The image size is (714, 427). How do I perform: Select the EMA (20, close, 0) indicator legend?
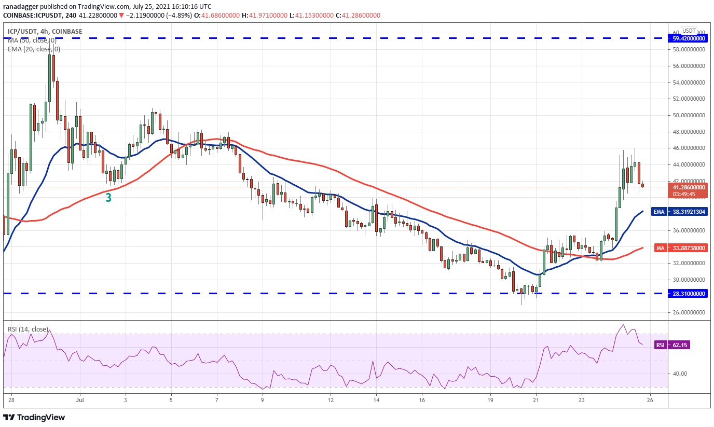34,49
